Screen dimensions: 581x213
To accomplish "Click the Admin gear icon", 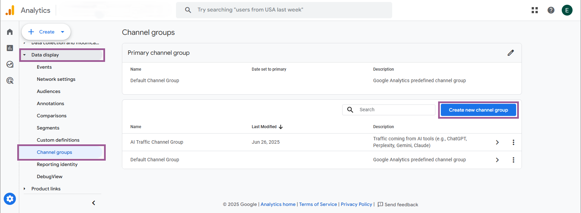I will coord(10,199).
